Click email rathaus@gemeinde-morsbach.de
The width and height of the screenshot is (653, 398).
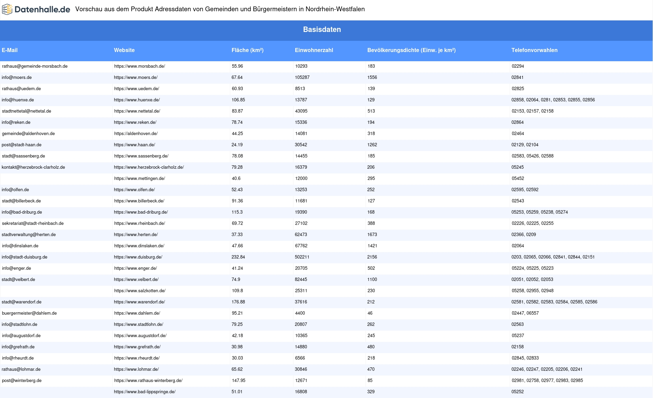pos(35,66)
